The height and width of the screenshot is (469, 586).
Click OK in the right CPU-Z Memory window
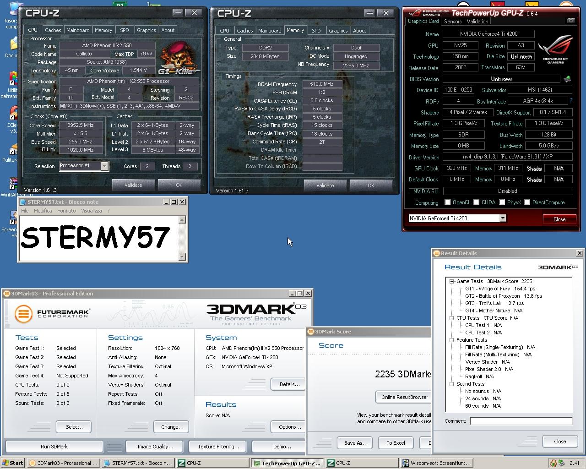(x=371, y=185)
